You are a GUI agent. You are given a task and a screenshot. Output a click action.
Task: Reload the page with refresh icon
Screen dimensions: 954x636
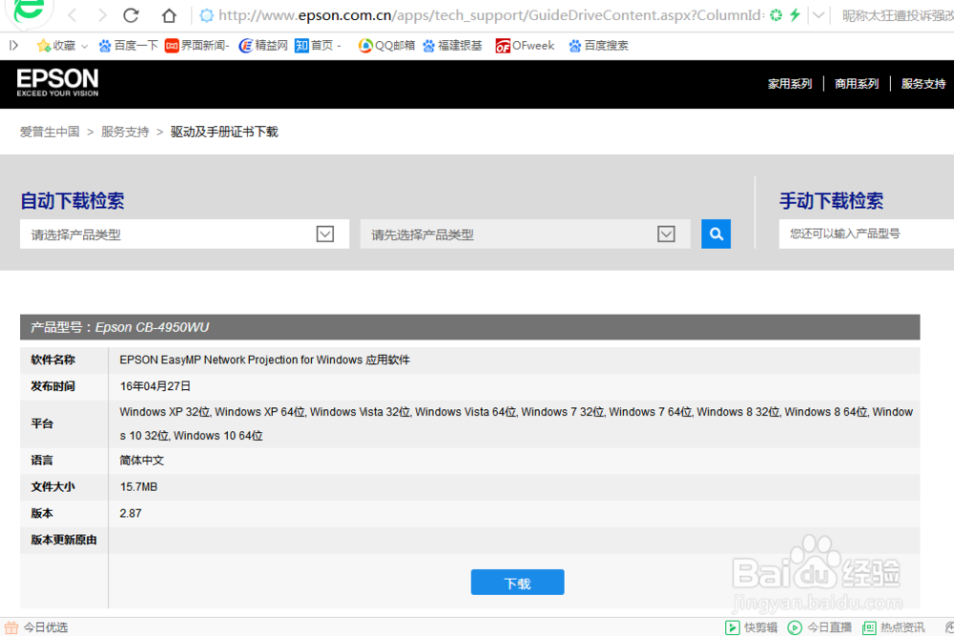pyautogui.click(x=131, y=15)
